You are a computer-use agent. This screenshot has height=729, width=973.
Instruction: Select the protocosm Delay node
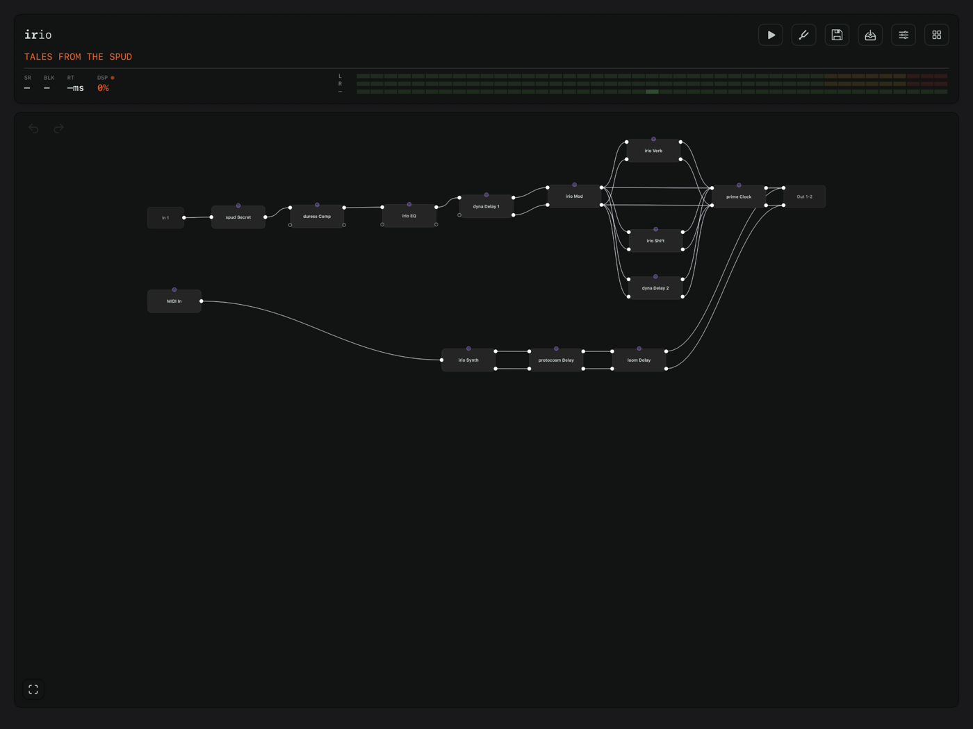(x=556, y=360)
